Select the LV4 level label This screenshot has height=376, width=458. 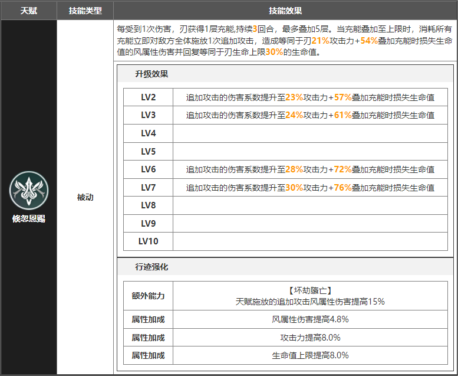pos(148,133)
